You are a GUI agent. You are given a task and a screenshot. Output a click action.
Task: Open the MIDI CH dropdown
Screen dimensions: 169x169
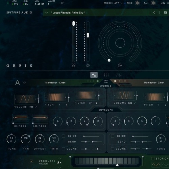118,3
